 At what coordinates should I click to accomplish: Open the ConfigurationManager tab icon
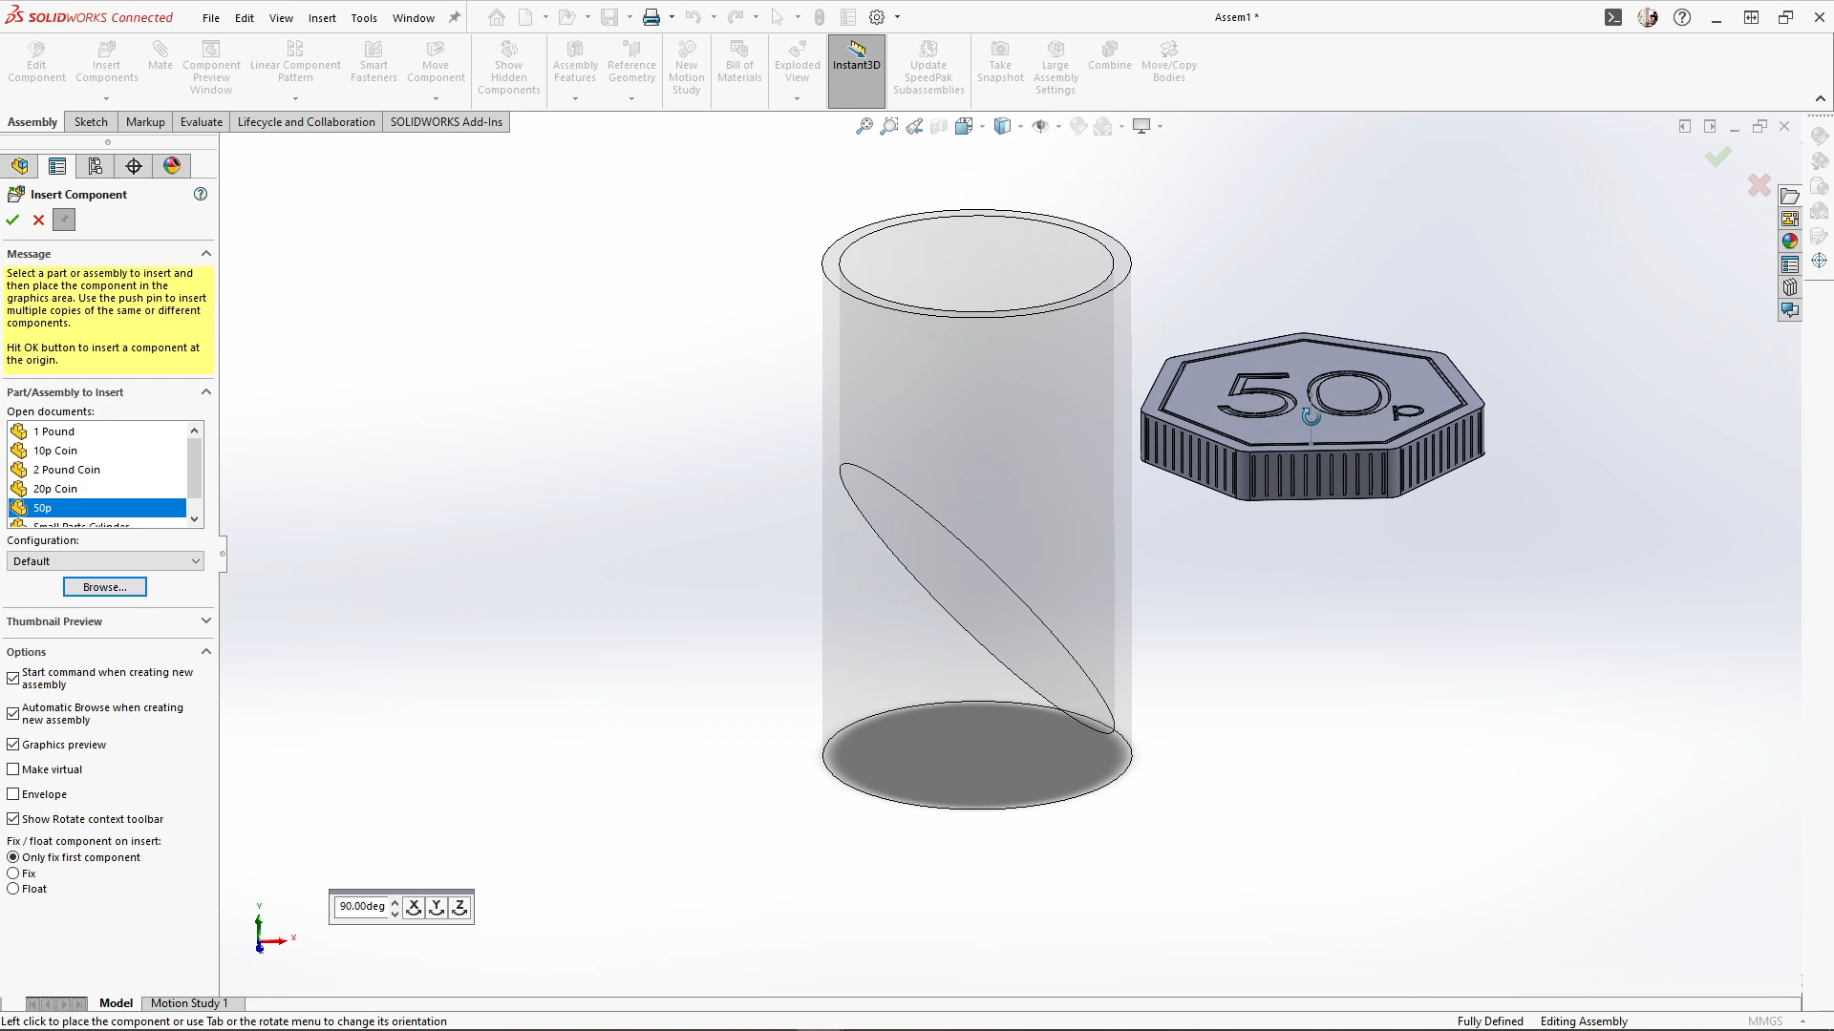pyautogui.click(x=96, y=166)
